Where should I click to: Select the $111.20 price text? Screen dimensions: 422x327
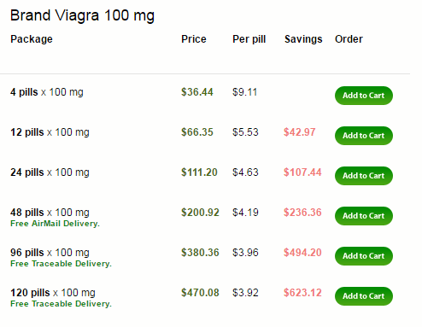(199, 172)
